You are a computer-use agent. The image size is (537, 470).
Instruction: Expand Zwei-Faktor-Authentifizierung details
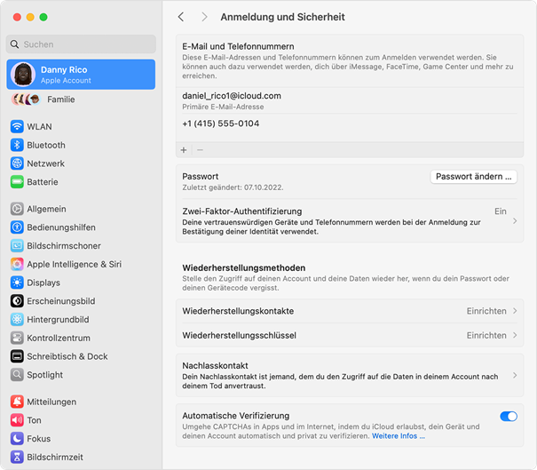[x=350, y=221]
